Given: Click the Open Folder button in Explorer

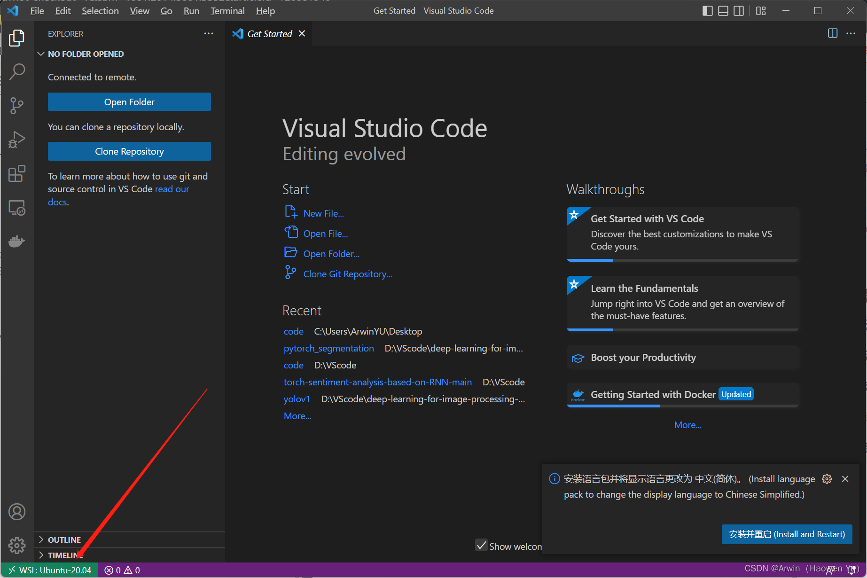Looking at the screenshot, I should [129, 102].
